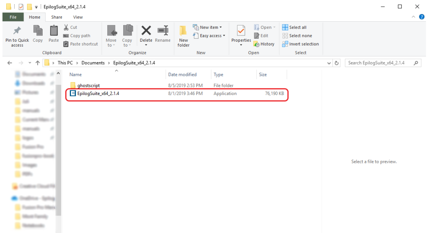Image resolution: width=428 pixels, height=233 pixels.
Task: Click EpilogSuite_x64_2.1.4 in the address path
Action: point(134,63)
